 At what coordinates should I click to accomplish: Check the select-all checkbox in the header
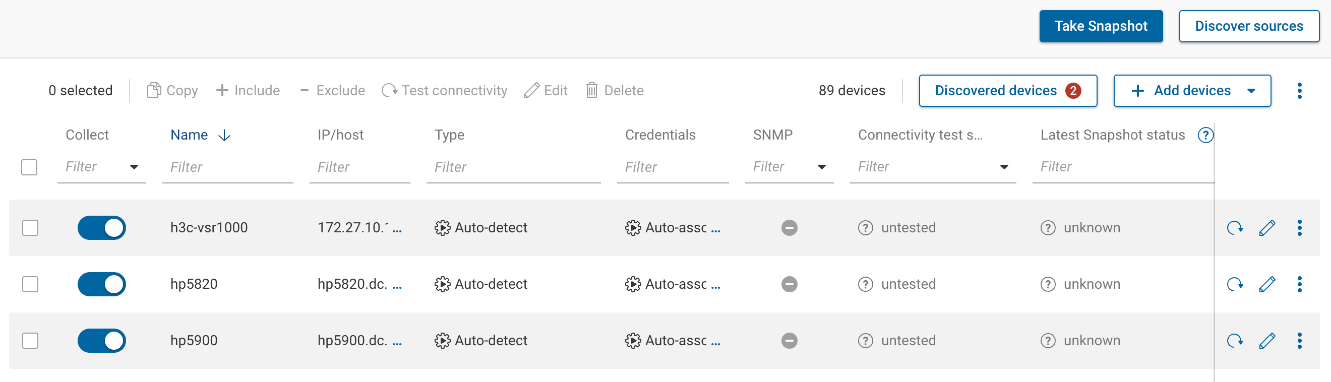tap(29, 167)
